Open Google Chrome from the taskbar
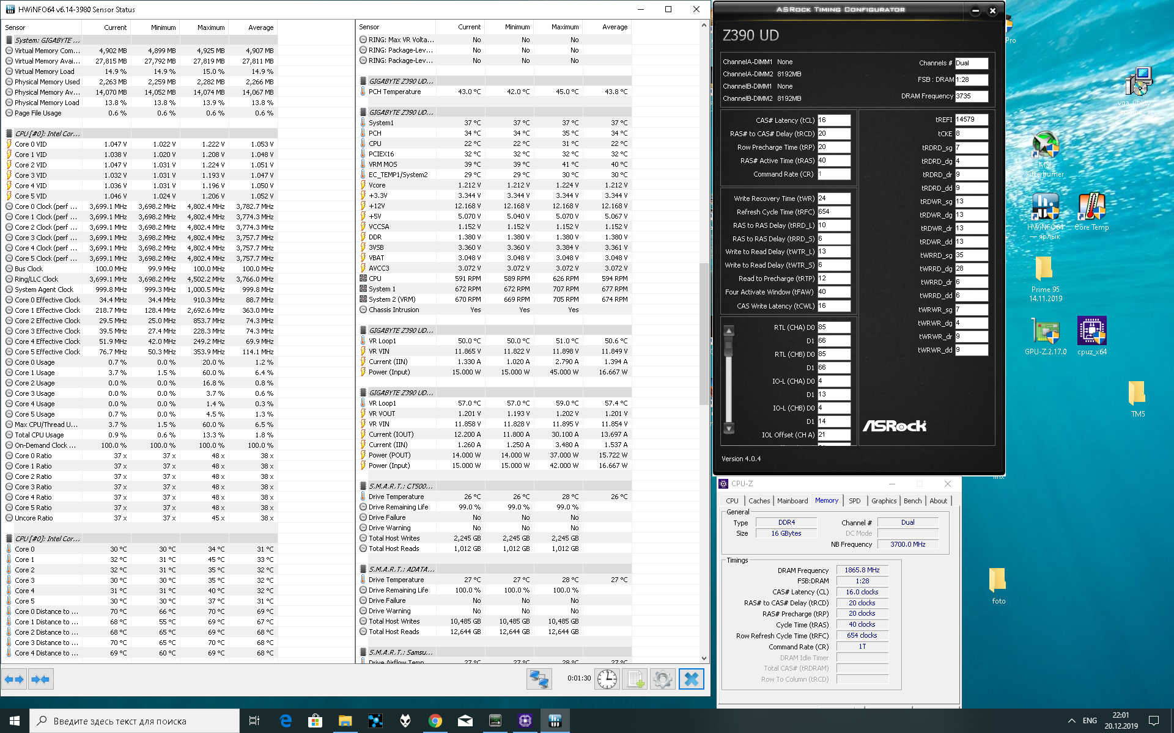Image resolution: width=1174 pixels, height=733 pixels. click(435, 721)
